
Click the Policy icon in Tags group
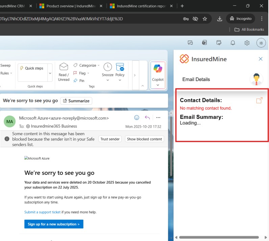click(x=120, y=67)
